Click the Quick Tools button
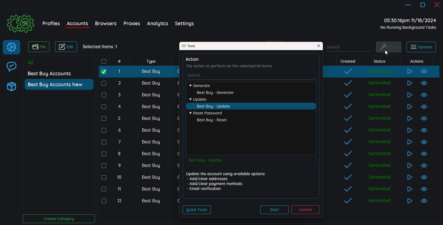 tap(197, 210)
